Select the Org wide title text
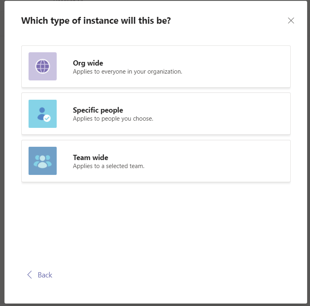The height and width of the screenshot is (306, 310). pos(88,63)
